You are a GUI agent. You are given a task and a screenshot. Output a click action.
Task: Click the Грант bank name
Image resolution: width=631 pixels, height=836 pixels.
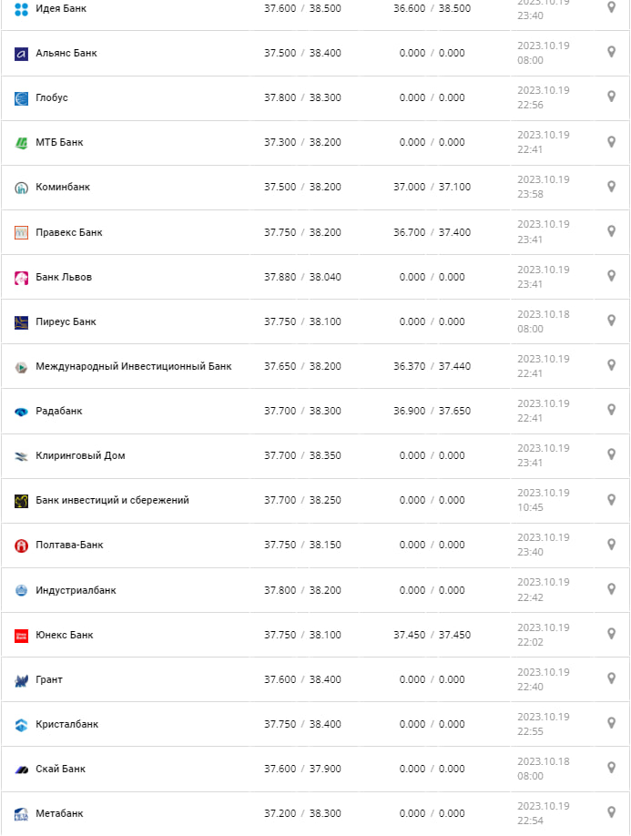pos(49,679)
